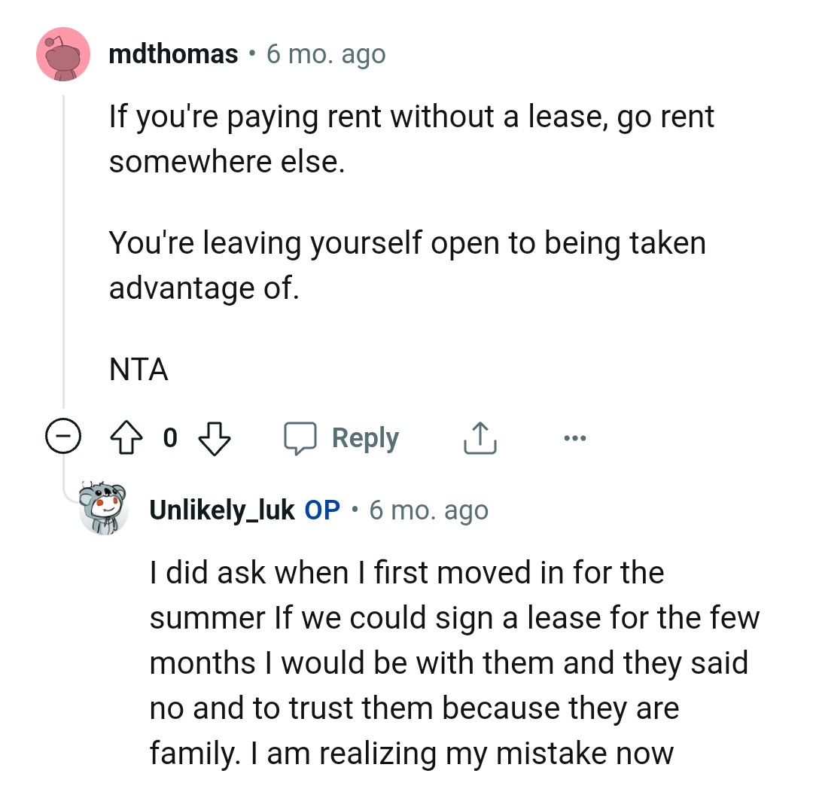Click the blue OP badge
This screenshot has width=813, height=798.
tap(322, 510)
